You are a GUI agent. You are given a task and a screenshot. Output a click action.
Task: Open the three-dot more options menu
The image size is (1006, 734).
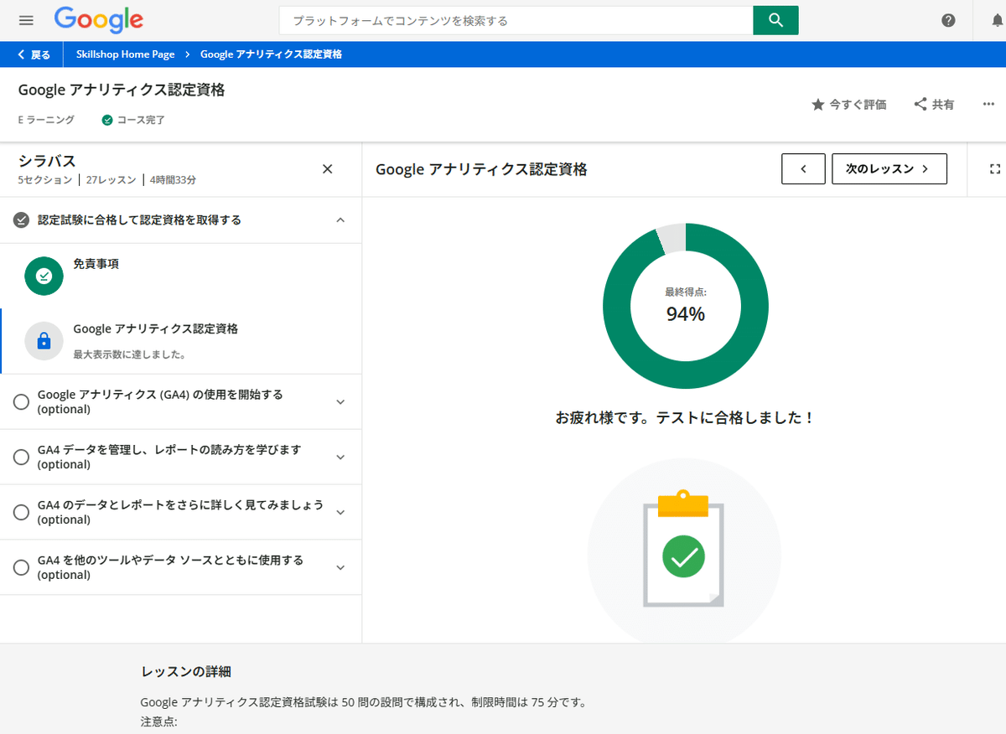pyautogui.click(x=988, y=104)
